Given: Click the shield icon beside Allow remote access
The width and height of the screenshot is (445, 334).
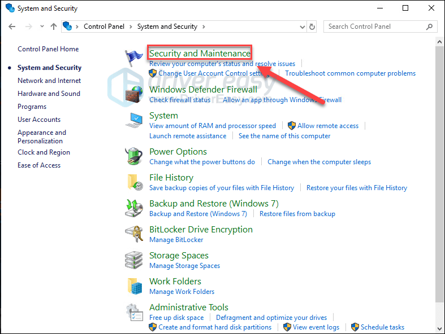Looking at the screenshot, I should [x=292, y=125].
